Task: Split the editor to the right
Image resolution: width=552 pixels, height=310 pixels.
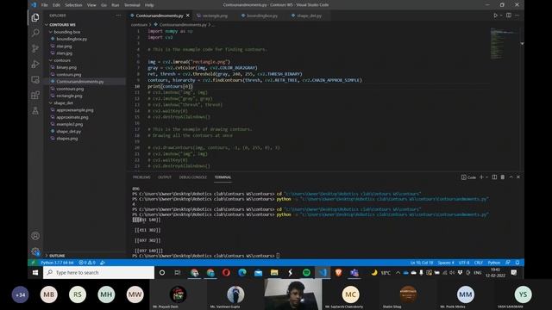Action: coord(509,15)
